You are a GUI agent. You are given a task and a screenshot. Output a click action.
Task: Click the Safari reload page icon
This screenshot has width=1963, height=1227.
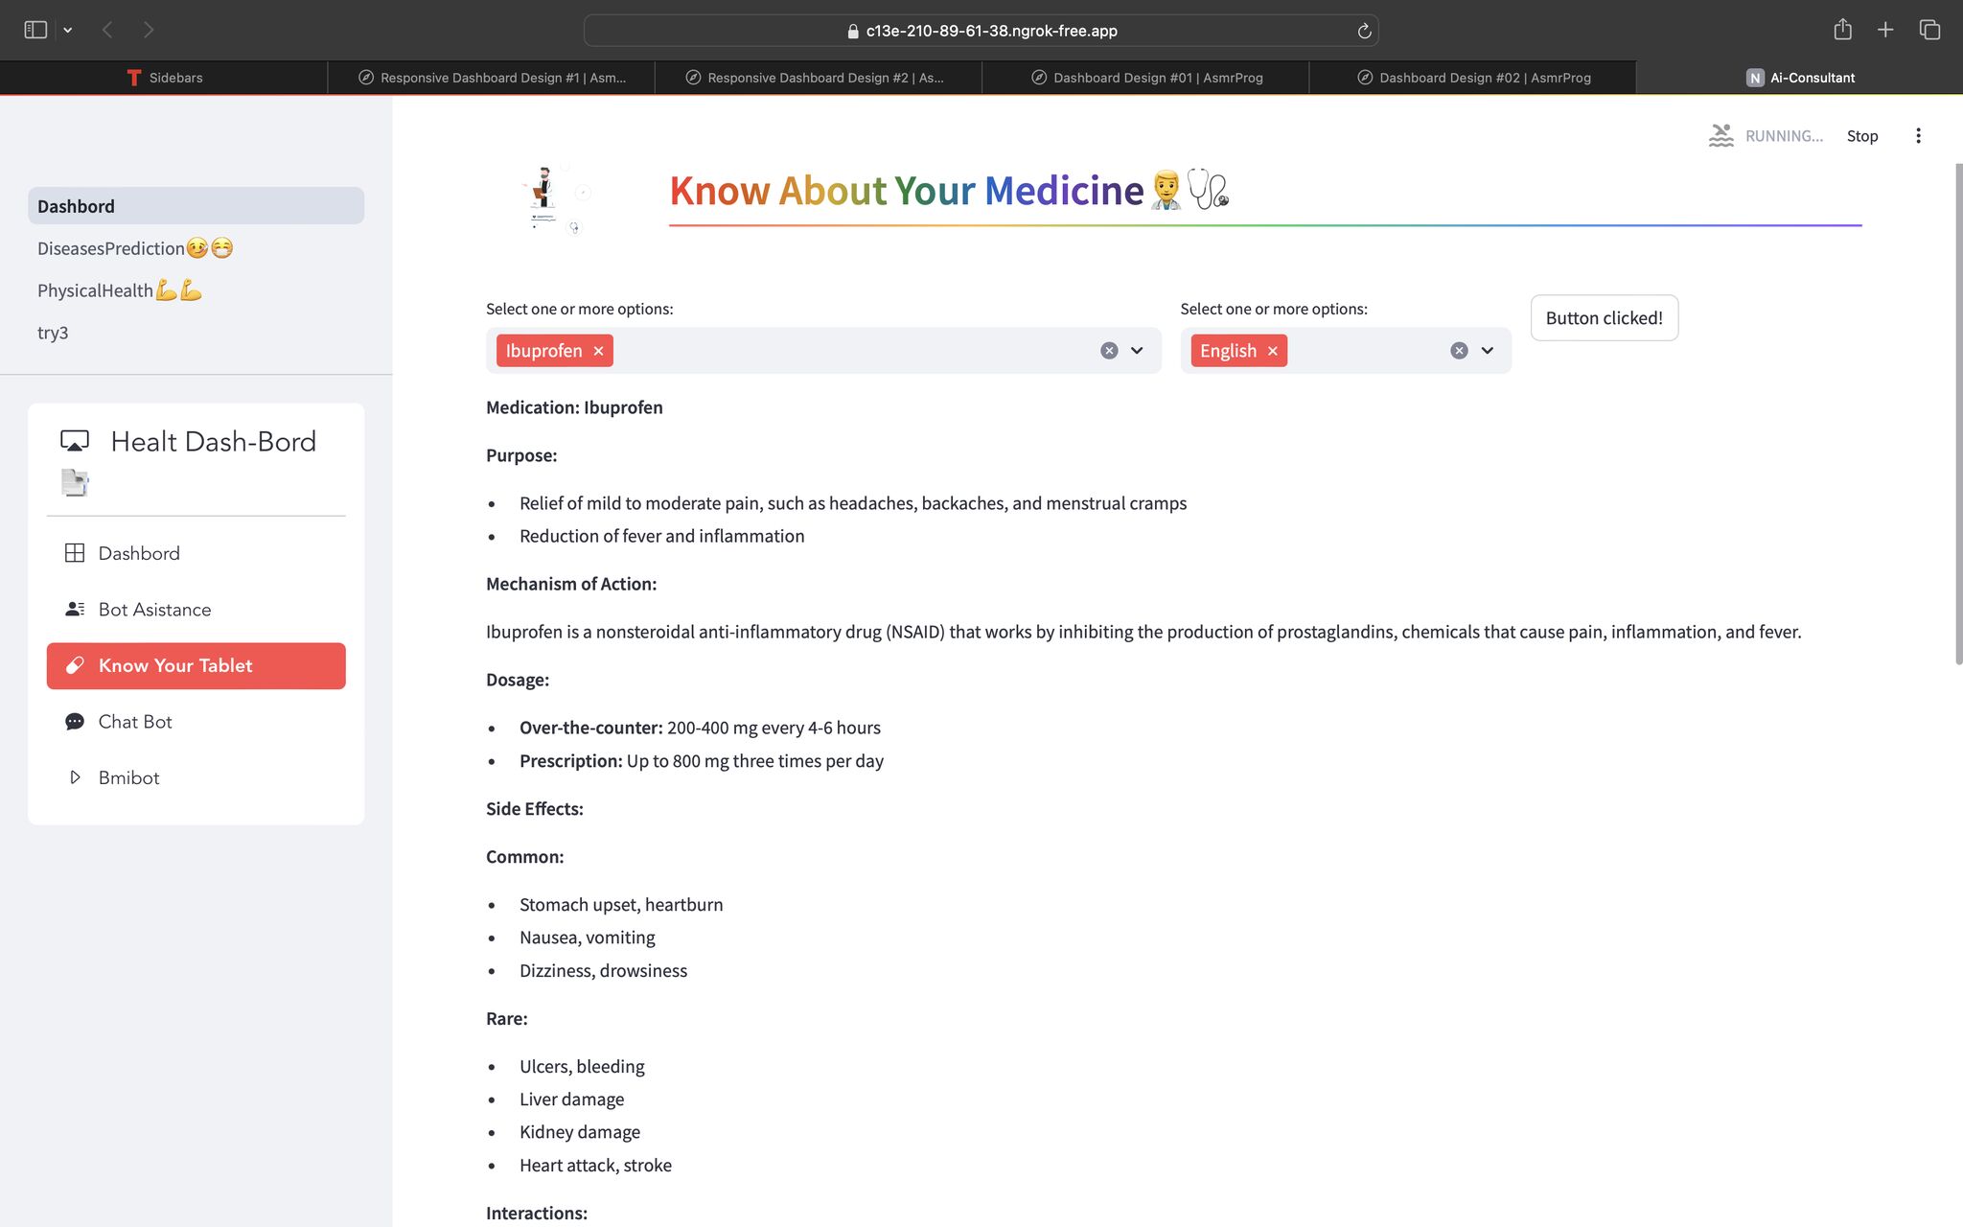click(1364, 31)
